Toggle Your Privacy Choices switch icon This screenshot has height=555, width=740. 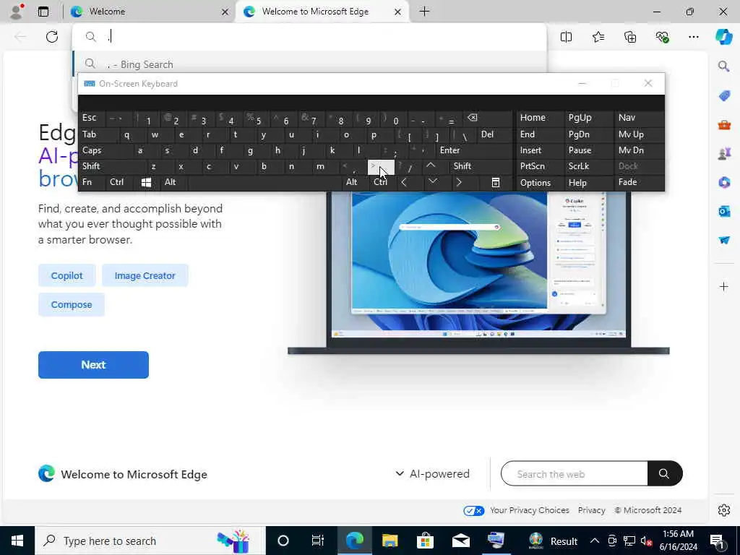[x=474, y=511]
